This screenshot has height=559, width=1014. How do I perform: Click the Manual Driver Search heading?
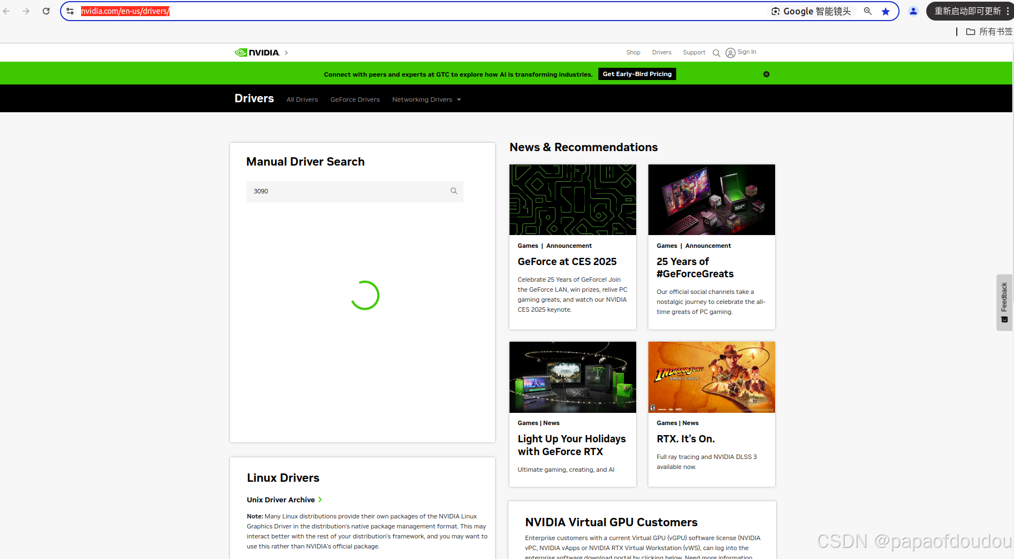306,162
